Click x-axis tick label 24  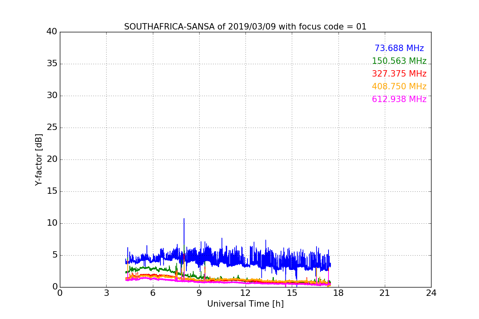click(431, 293)
